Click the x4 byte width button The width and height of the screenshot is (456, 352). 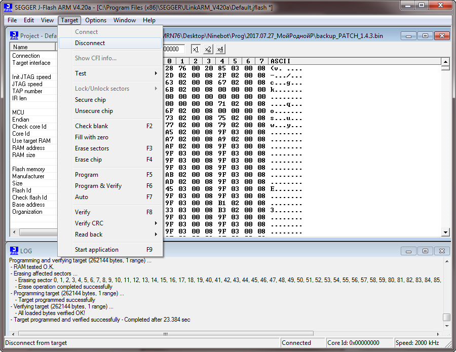(x=220, y=49)
